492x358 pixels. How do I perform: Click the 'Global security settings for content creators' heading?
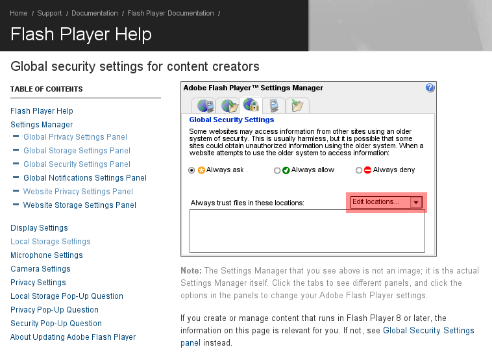click(135, 66)
